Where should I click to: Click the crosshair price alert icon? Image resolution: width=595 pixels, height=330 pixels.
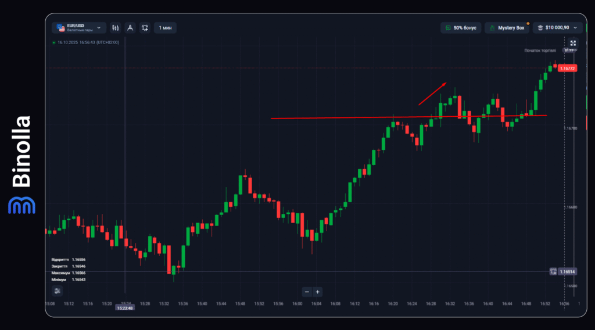[x=553, y=271]
